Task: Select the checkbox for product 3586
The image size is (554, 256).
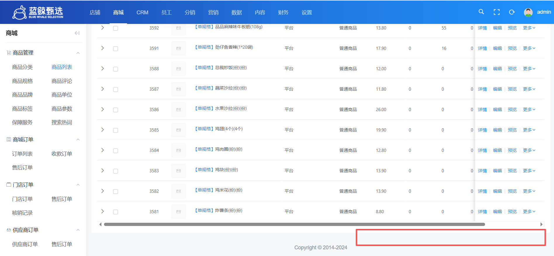Action: [x=115, y=110]
